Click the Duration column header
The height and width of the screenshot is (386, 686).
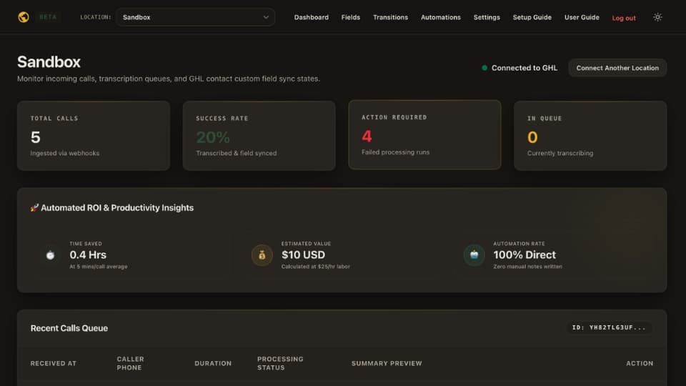point(213,363)
